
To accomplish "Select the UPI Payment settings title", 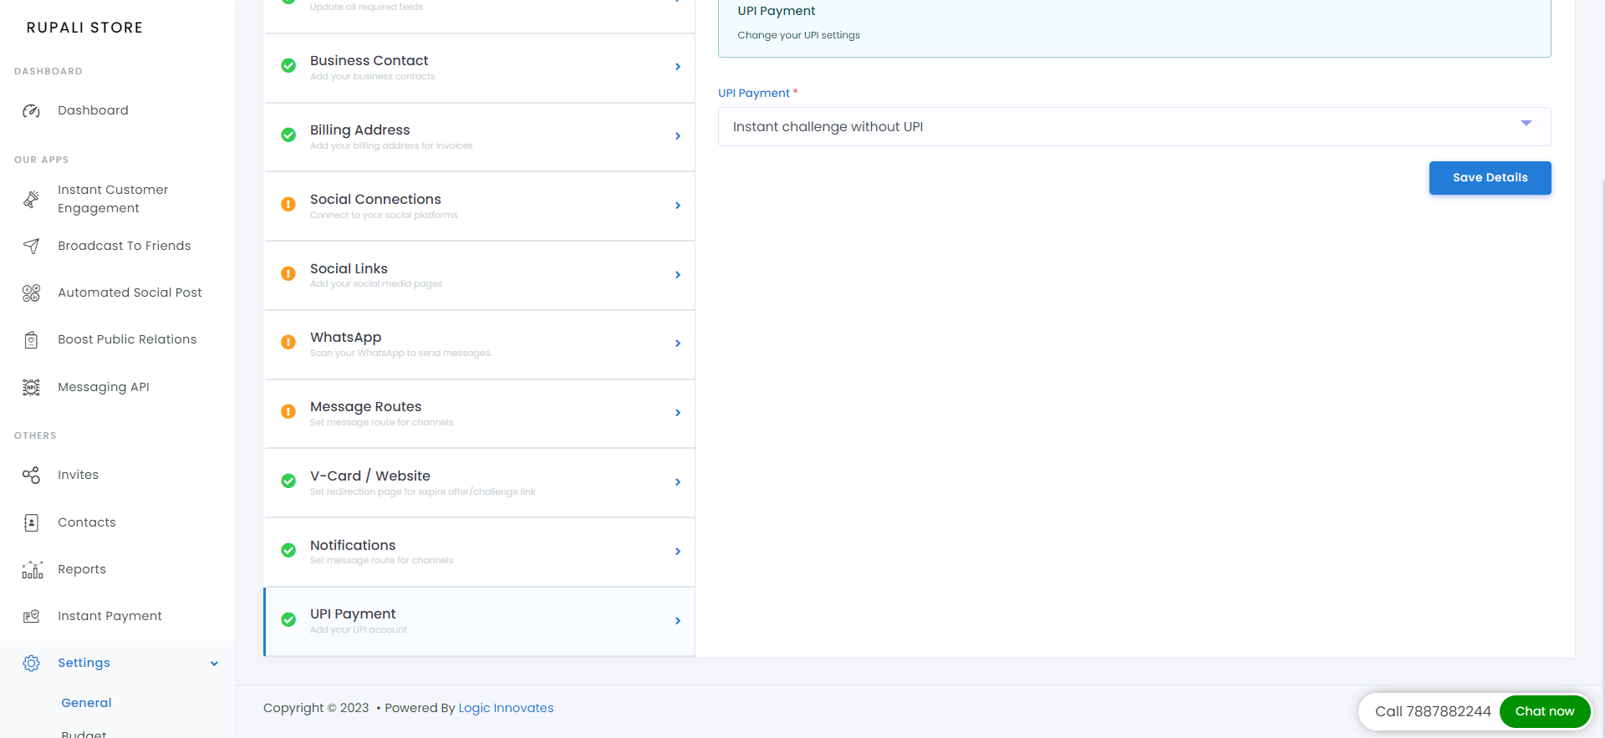I will click(x=353, y=613).
